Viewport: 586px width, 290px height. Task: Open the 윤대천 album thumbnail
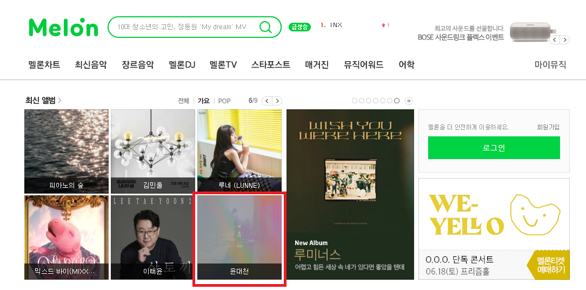click(x=239, y=238)
